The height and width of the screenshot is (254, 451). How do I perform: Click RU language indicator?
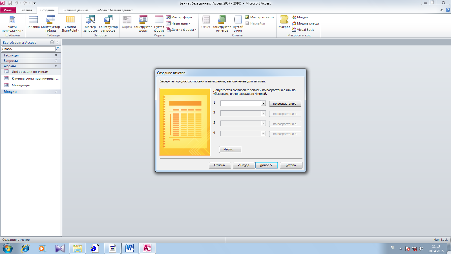coord(393,248)
